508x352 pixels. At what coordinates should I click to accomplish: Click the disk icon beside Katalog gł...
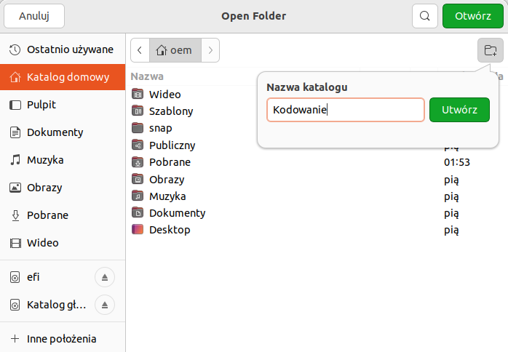tap(15, 305)
